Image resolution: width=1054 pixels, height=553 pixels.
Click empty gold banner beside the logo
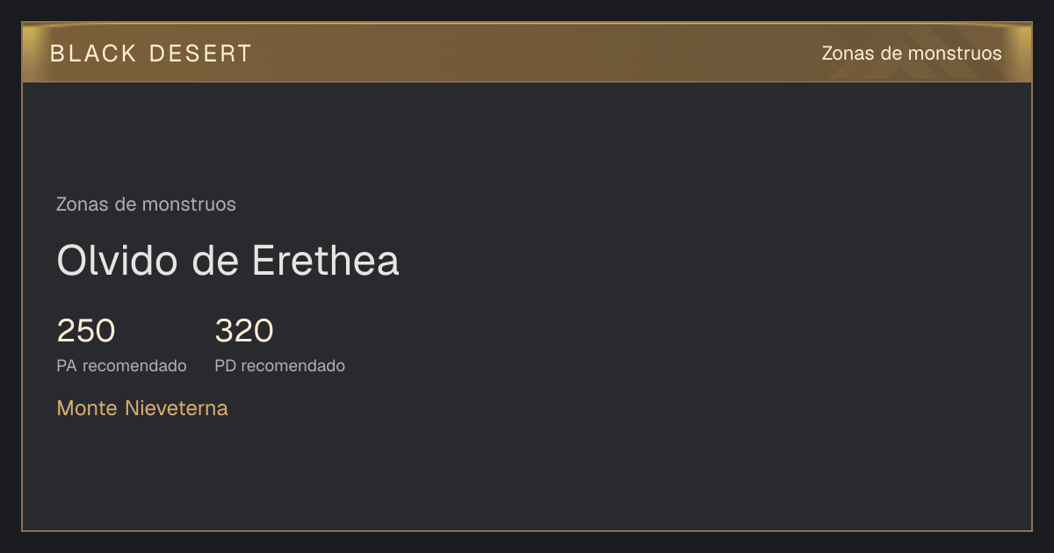click(x=527, y=54)
